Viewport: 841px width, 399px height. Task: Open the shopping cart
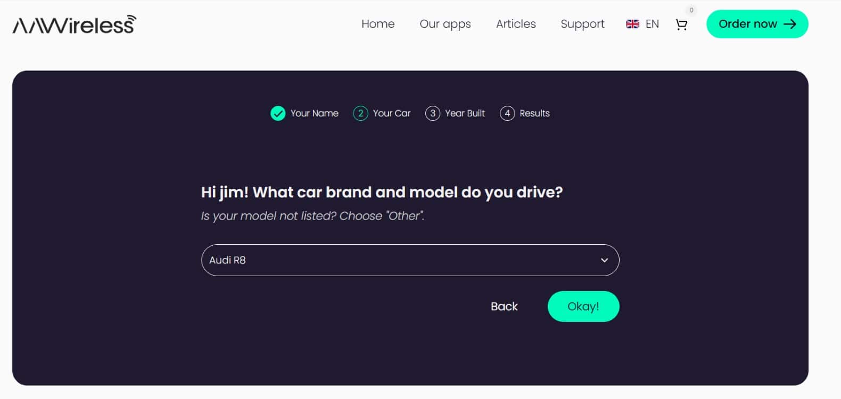[x=682, y=24]
